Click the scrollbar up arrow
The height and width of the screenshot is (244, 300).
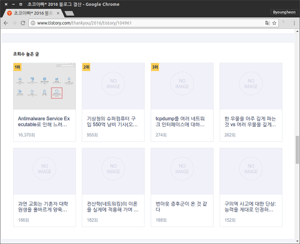coord(298,31)
